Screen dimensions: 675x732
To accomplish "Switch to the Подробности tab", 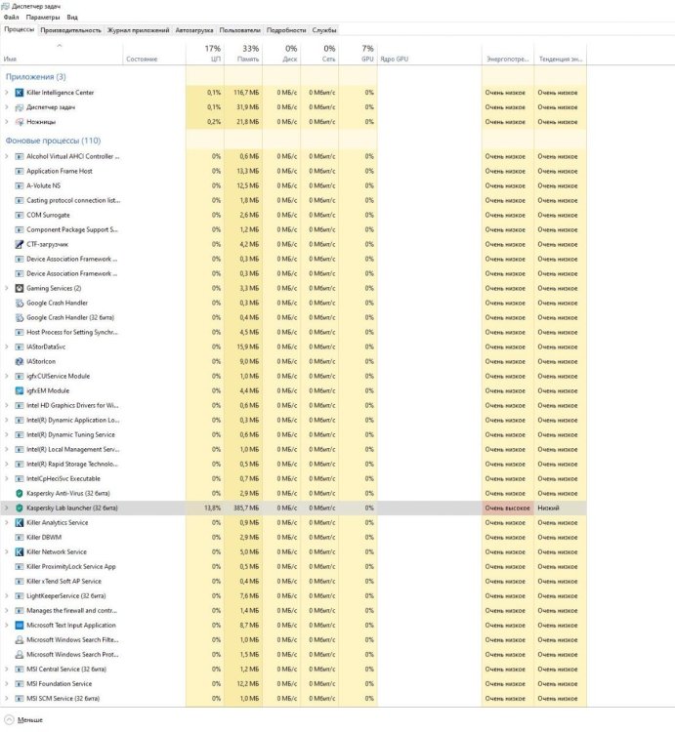I will coord(286,30).
